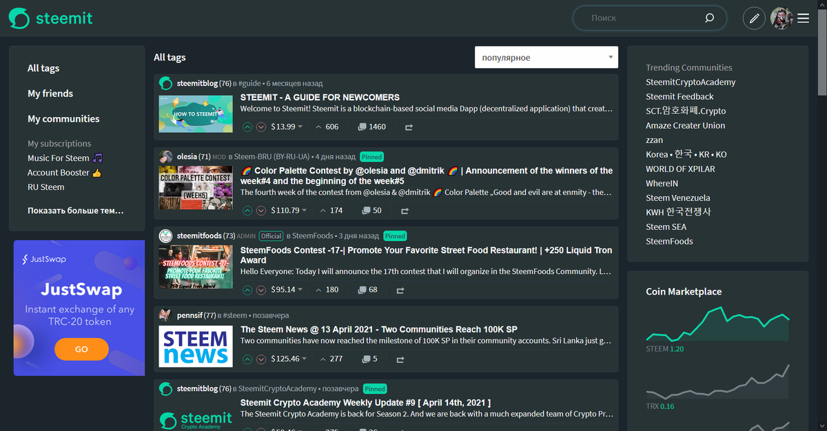This screenshot has width=827, height=431.
Task: Open SteemitCryptoAcademy trending community
Action: pos(691,82)
